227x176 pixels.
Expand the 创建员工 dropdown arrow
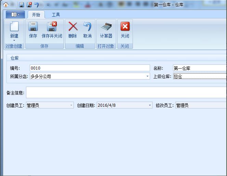71,105
